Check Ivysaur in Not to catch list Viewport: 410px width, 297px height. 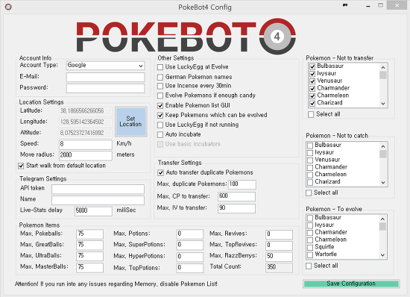pyautogui.click(x=310, y=153)
